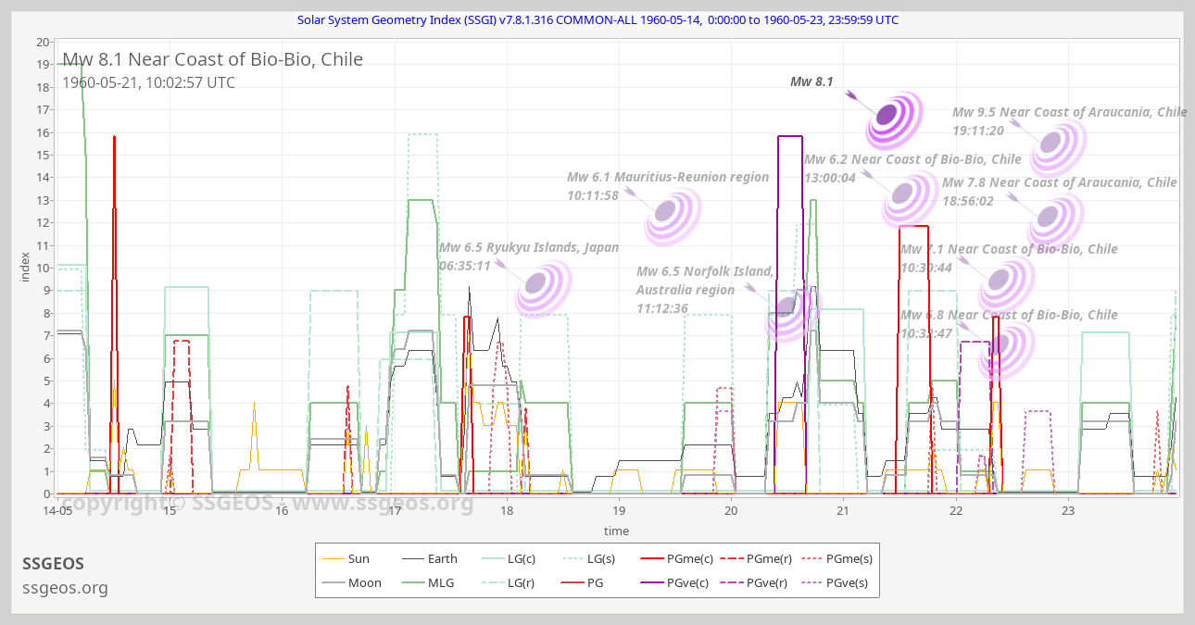This screenshot has height=625, width=1195.
Task: Click the Mw 6.8 Bio-Bio earthquake marker
Action: click(x=1005, y=350)
